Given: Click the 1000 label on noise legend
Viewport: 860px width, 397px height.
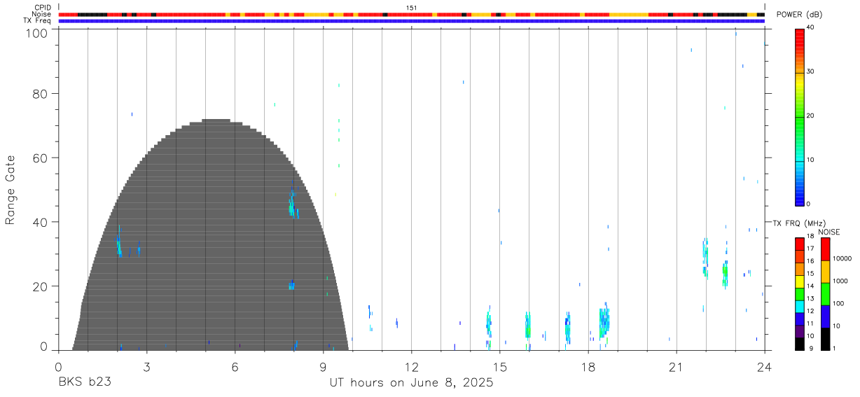Looking at the screenshot, I should click(x=841, y=281).
